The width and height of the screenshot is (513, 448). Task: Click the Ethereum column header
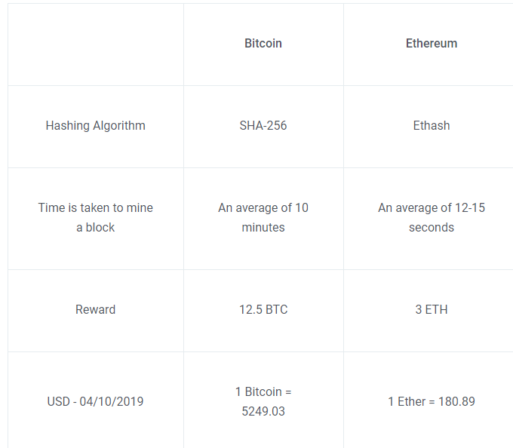click(x=432, y=44)
